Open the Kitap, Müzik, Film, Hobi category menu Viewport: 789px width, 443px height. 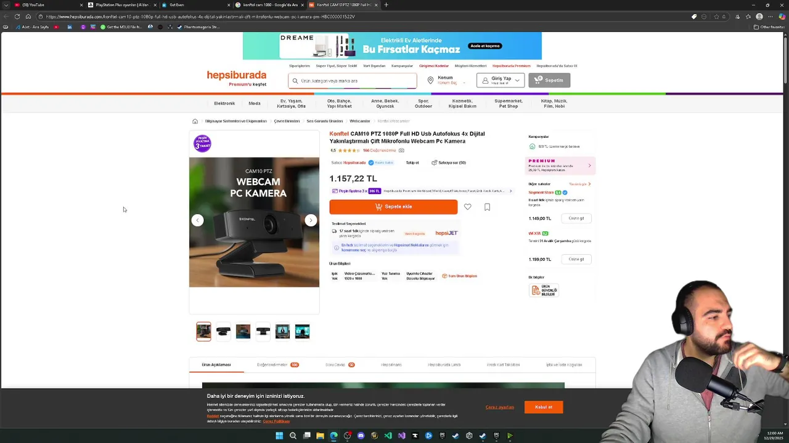click(x=554, y=103)
